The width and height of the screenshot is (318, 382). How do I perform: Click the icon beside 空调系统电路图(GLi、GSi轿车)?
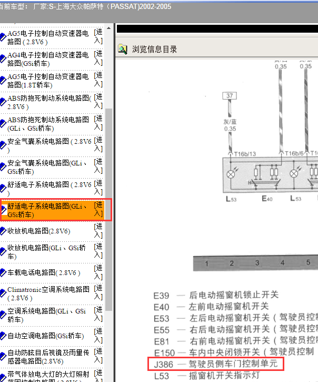[3, 315]
